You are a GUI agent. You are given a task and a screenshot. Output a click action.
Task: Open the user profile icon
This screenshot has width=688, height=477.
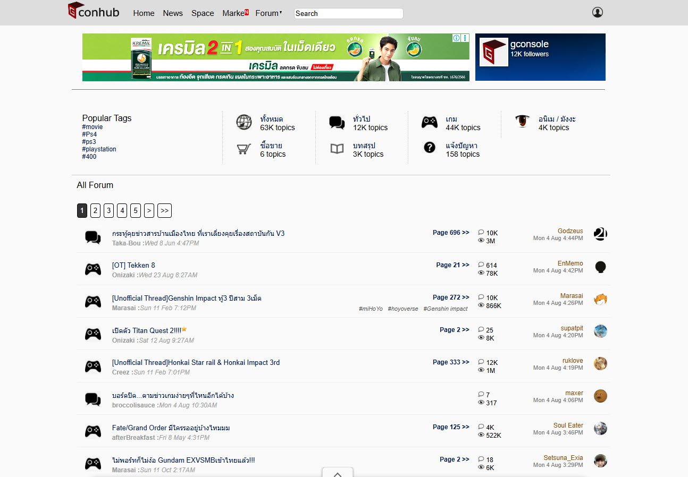click(598, 12)
